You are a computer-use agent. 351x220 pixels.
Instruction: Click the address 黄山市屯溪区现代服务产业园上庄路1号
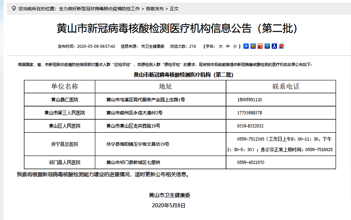(x=146, y=100)
